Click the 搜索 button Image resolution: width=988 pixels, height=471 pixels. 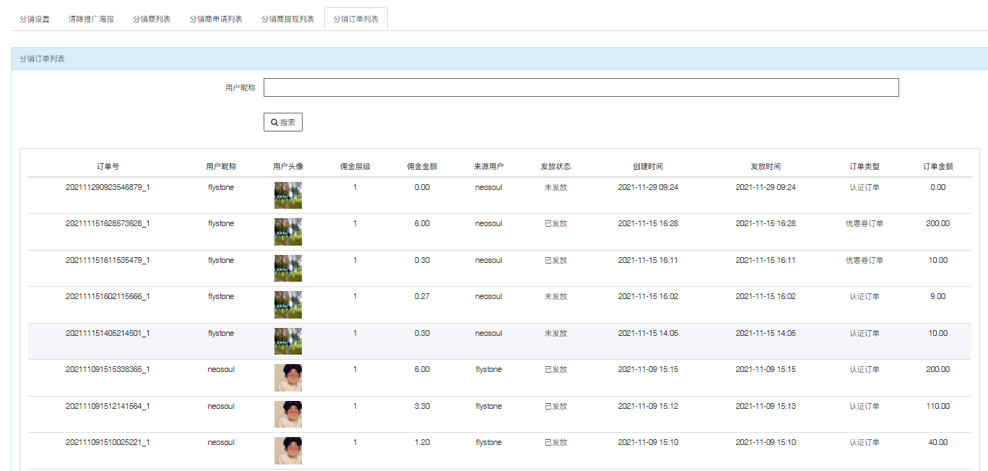[x=283, y=122]
